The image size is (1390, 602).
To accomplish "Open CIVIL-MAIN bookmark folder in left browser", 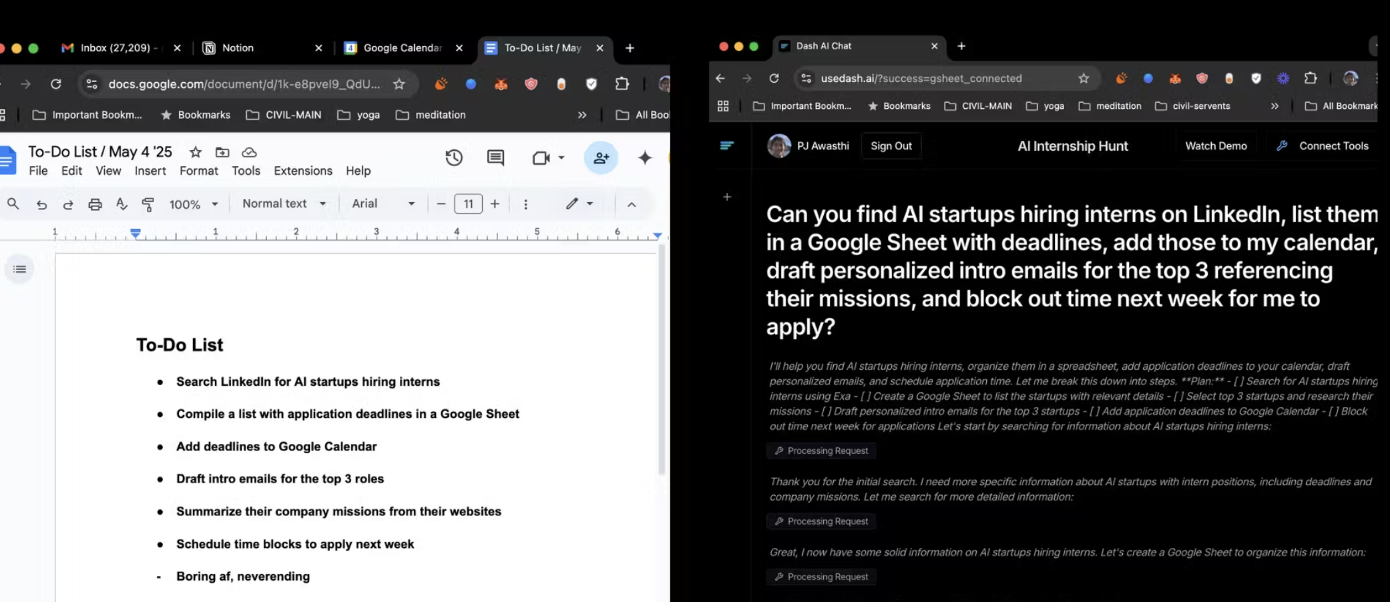I will pyautogui.click(x=283, y=115).
